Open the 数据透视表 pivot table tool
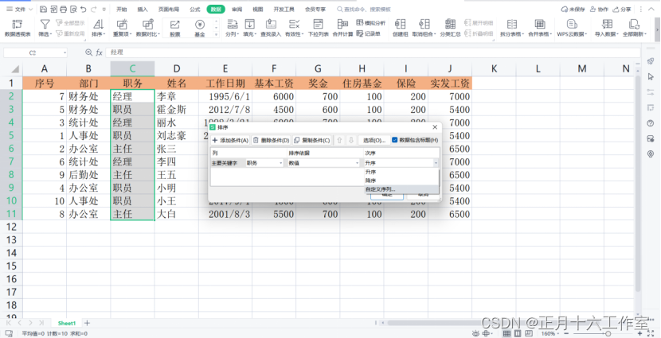661x338 pixels. point(18,28)
